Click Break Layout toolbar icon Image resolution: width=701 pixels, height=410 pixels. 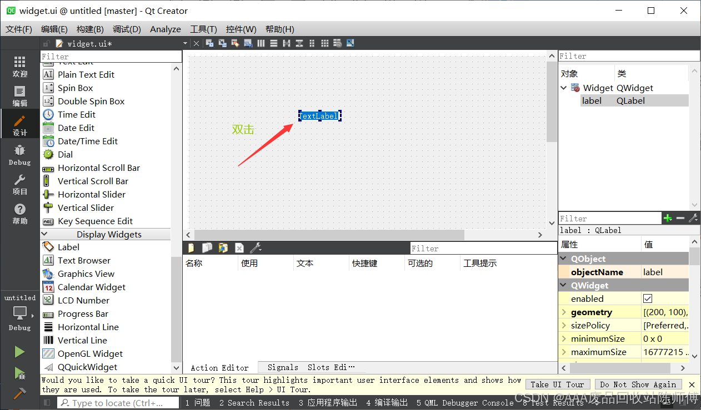click(x=338, y=43)
